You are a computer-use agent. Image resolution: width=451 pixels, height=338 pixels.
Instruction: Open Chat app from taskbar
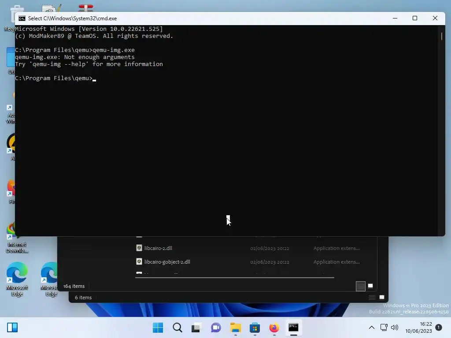pos(216,327)
